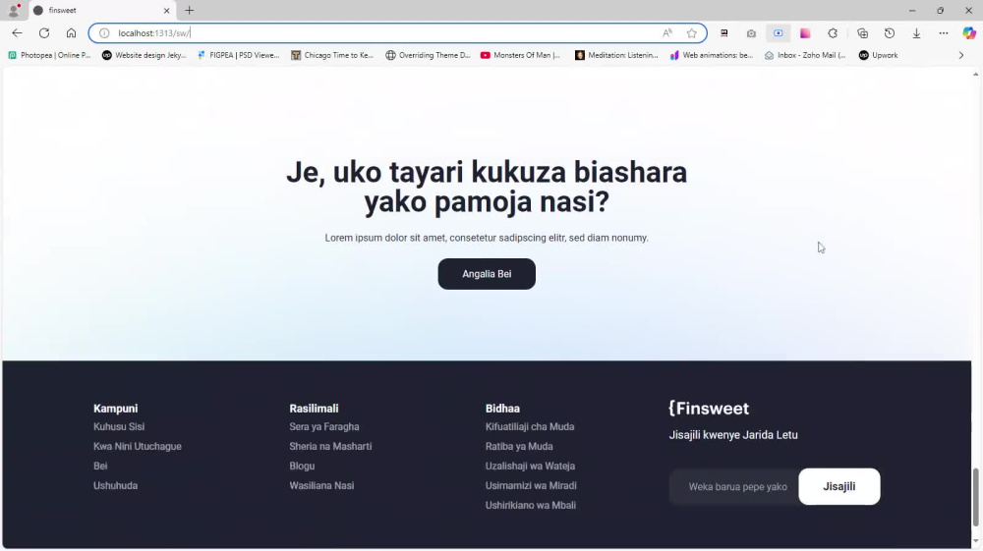Open the browser History icon
Viewport: 983px width, 551px height.
890,33
